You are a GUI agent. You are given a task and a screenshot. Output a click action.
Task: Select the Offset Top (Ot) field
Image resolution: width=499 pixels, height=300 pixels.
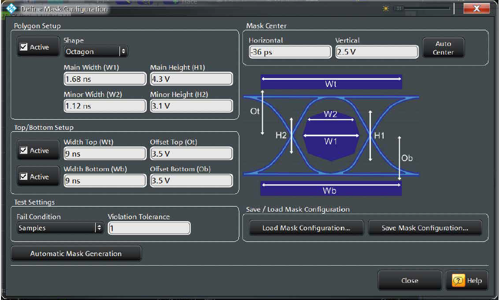191,154
